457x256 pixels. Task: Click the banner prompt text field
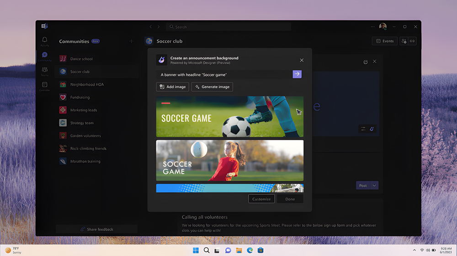pyautogui.click(x=224, y=75)
